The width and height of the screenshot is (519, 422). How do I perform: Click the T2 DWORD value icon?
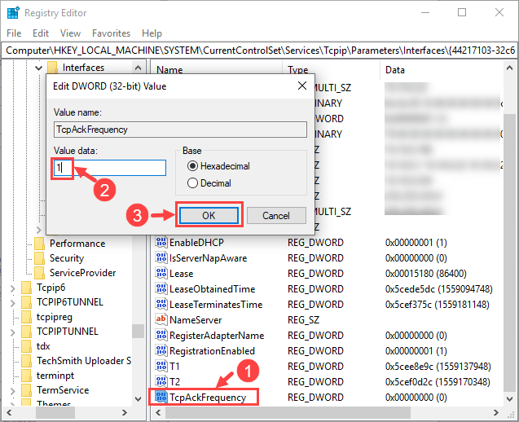pos(161,381)
